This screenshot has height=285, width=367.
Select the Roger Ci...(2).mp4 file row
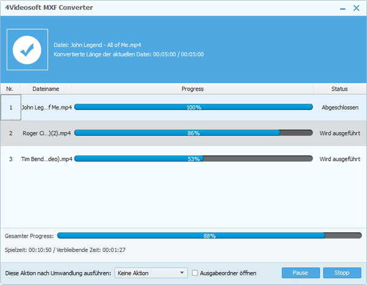click(46, 133)
